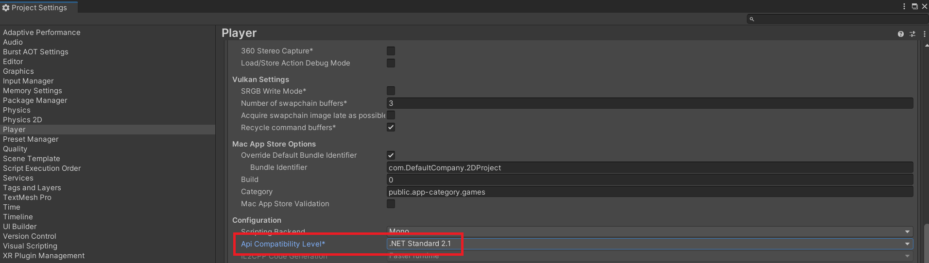
Task: Select UI Builder settings
Action: tap(20, 227)
